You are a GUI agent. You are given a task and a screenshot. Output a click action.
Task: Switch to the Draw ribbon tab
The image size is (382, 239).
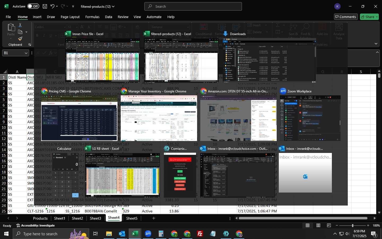[x=51, y=17]
